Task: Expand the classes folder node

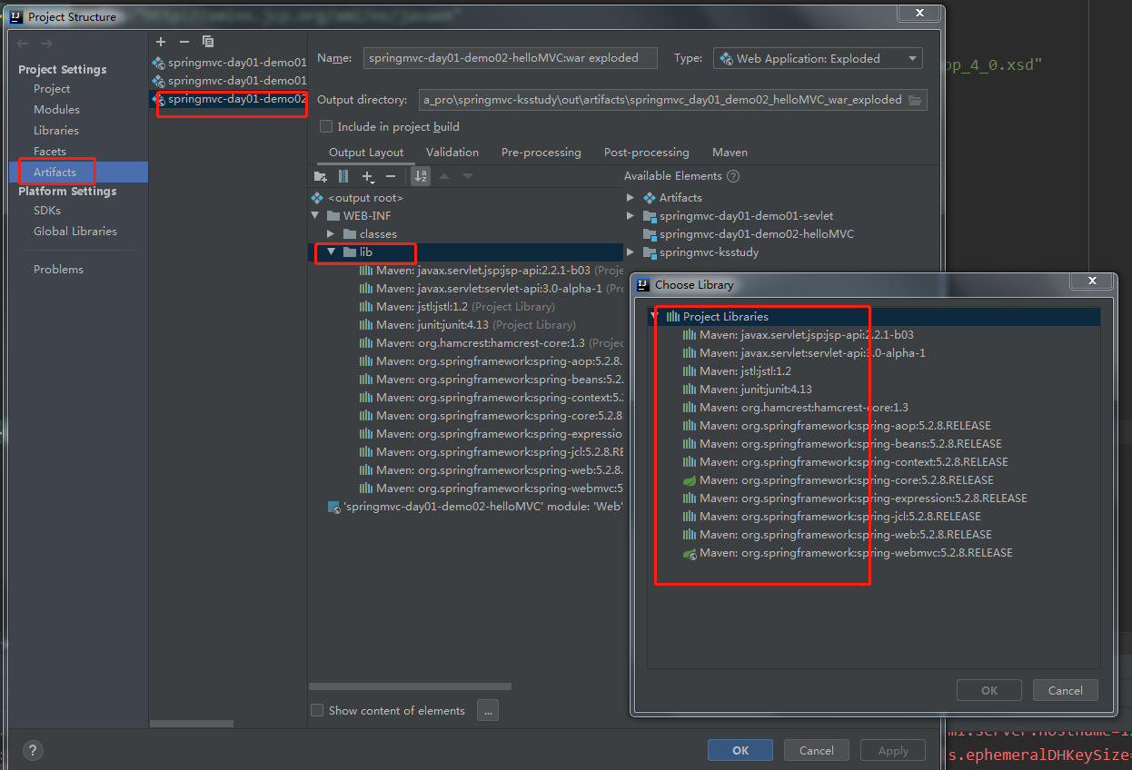Action: click(x=332, y=234)
